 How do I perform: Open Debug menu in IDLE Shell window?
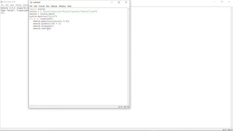(x=19, y=5)
